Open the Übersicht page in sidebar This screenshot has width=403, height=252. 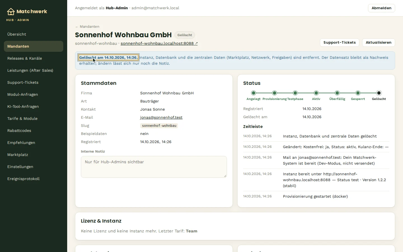34,34
